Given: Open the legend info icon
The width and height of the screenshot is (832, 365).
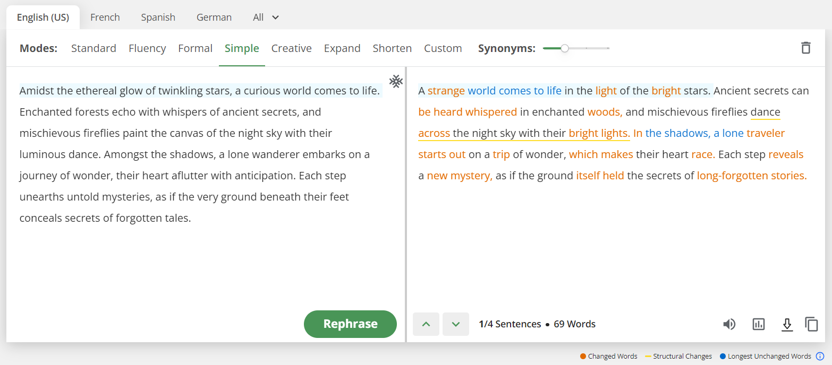Looking at the screenshot, I should click(820, 357).
